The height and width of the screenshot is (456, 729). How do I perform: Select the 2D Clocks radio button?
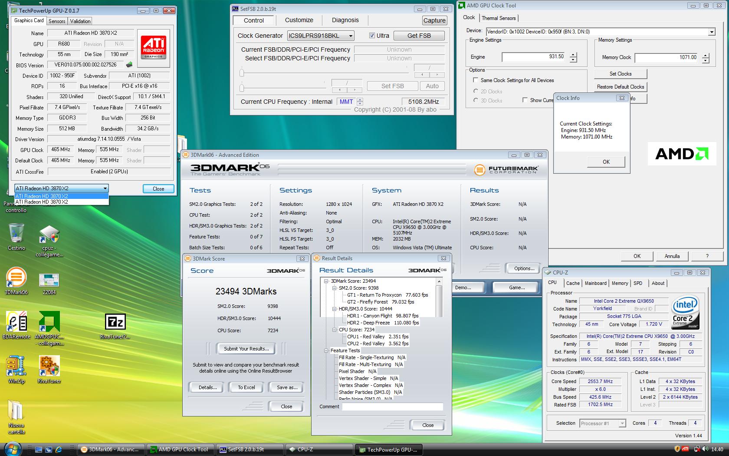[476, 91]
